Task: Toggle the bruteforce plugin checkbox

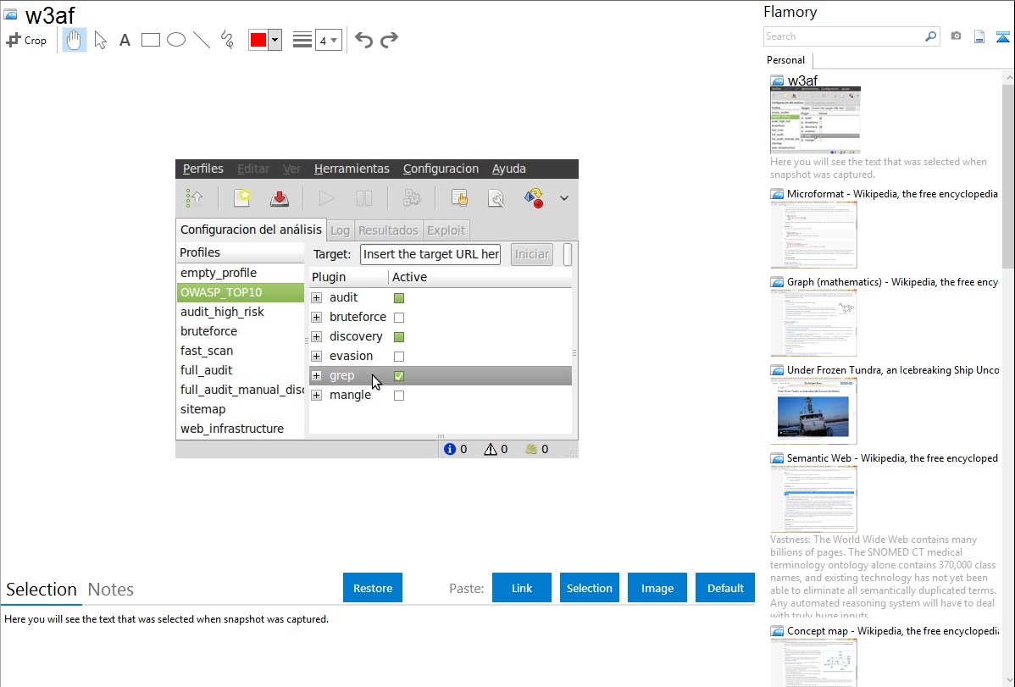Action: (x=399, y=318)
